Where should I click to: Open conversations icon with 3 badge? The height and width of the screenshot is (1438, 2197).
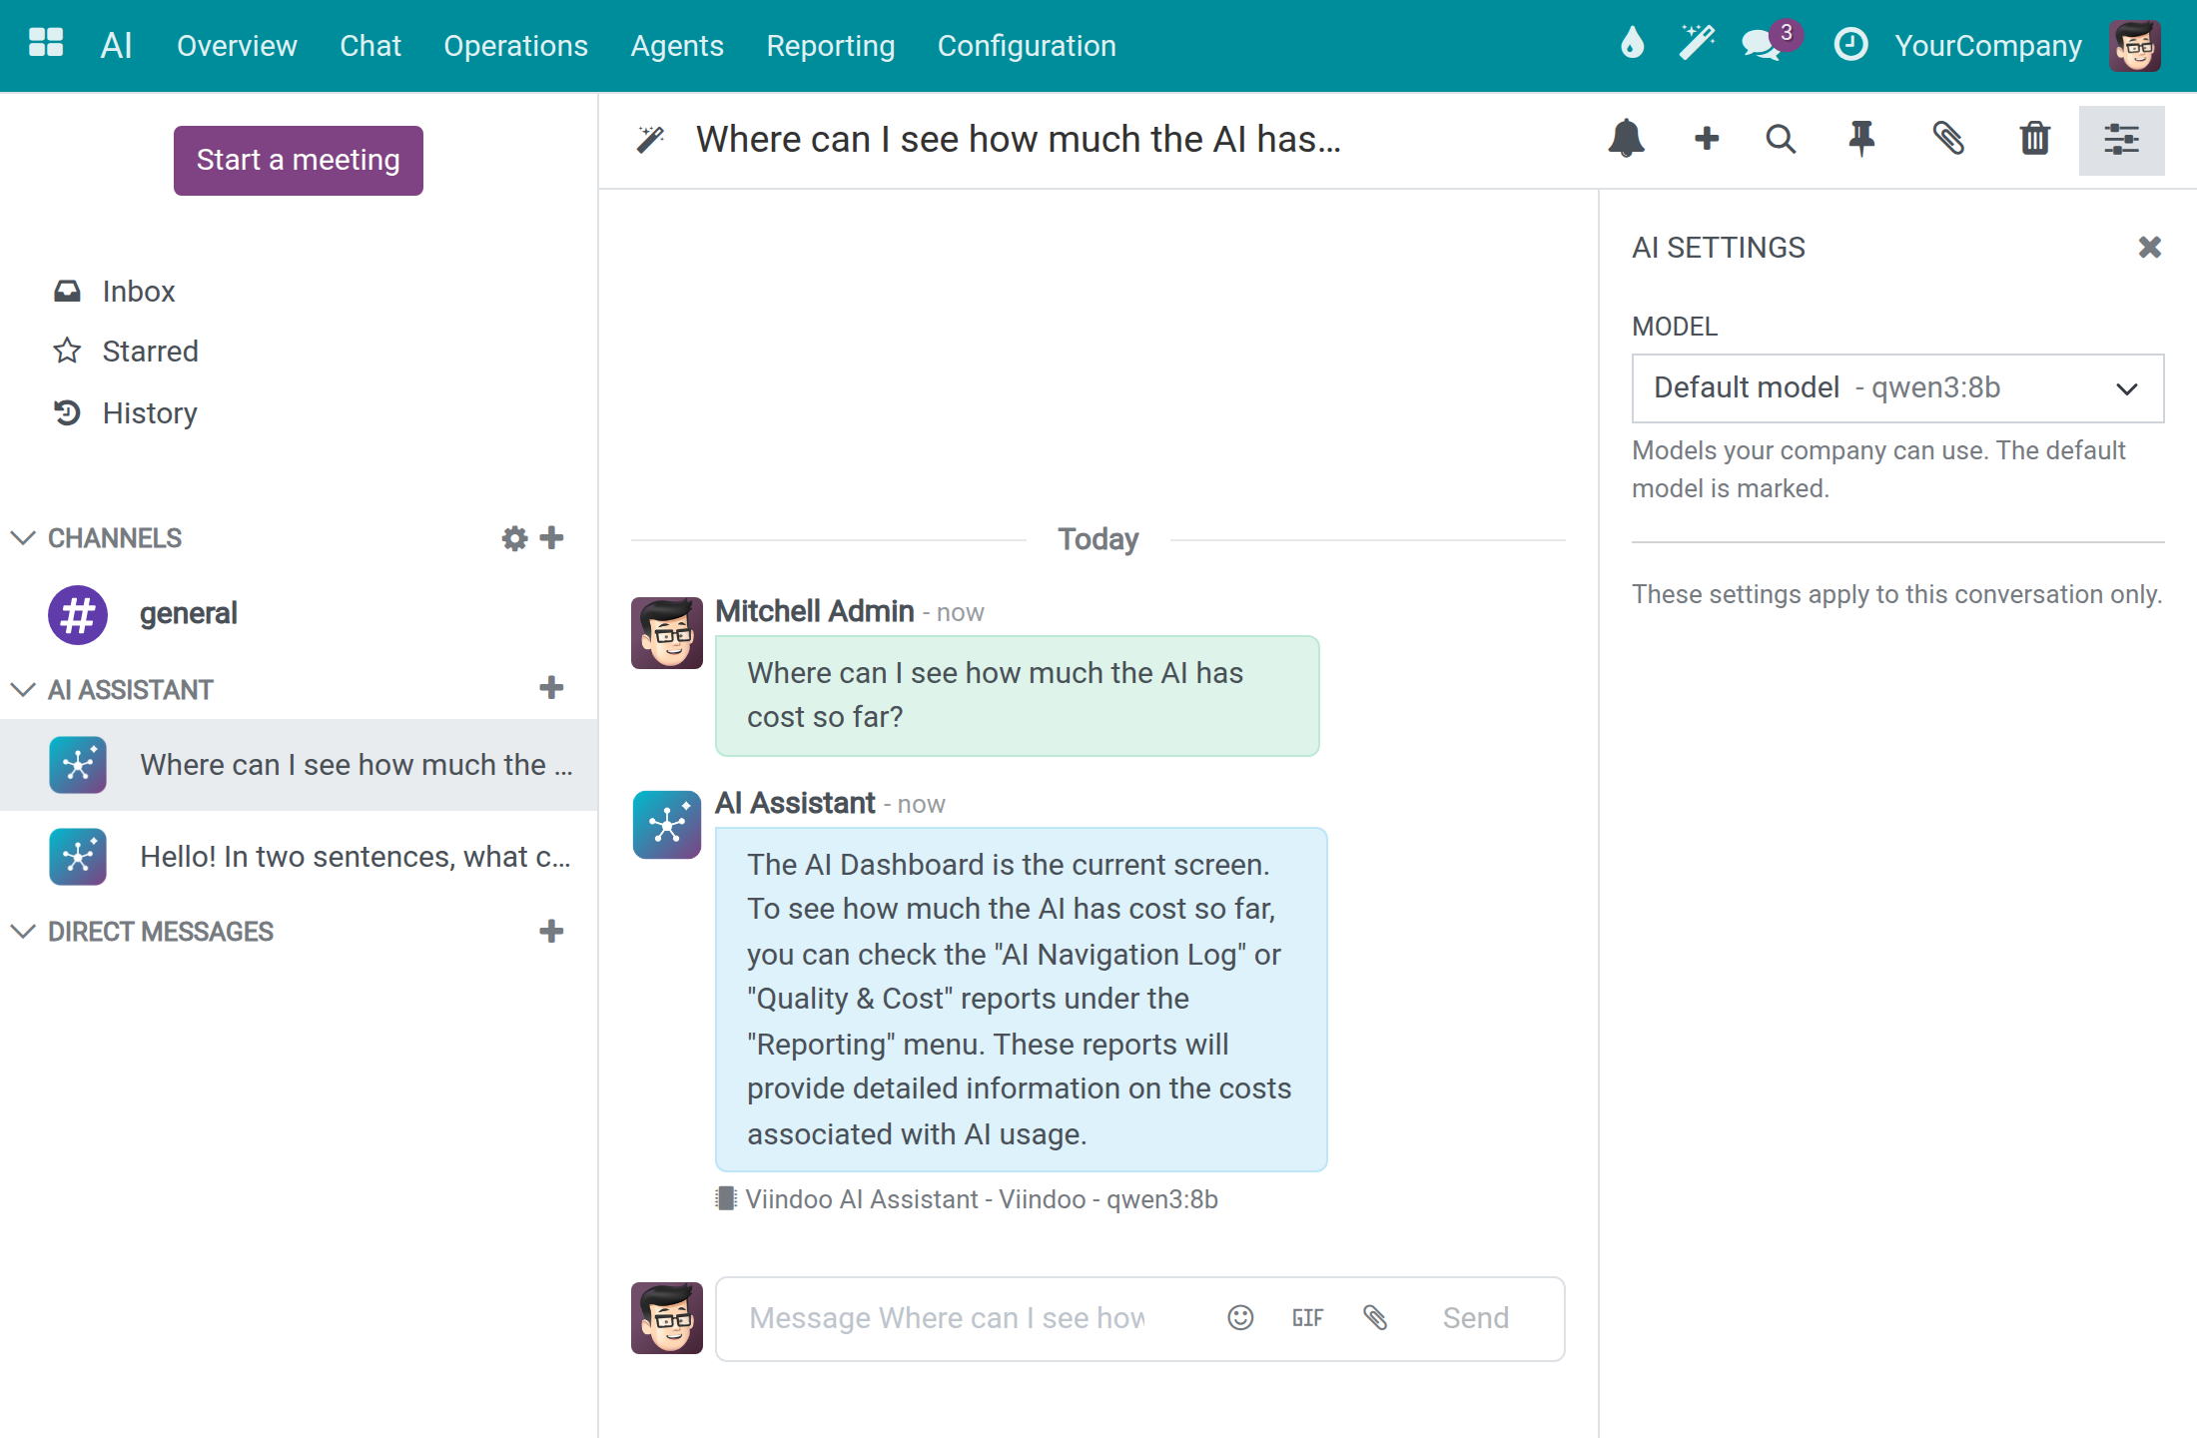(1770, 44)
